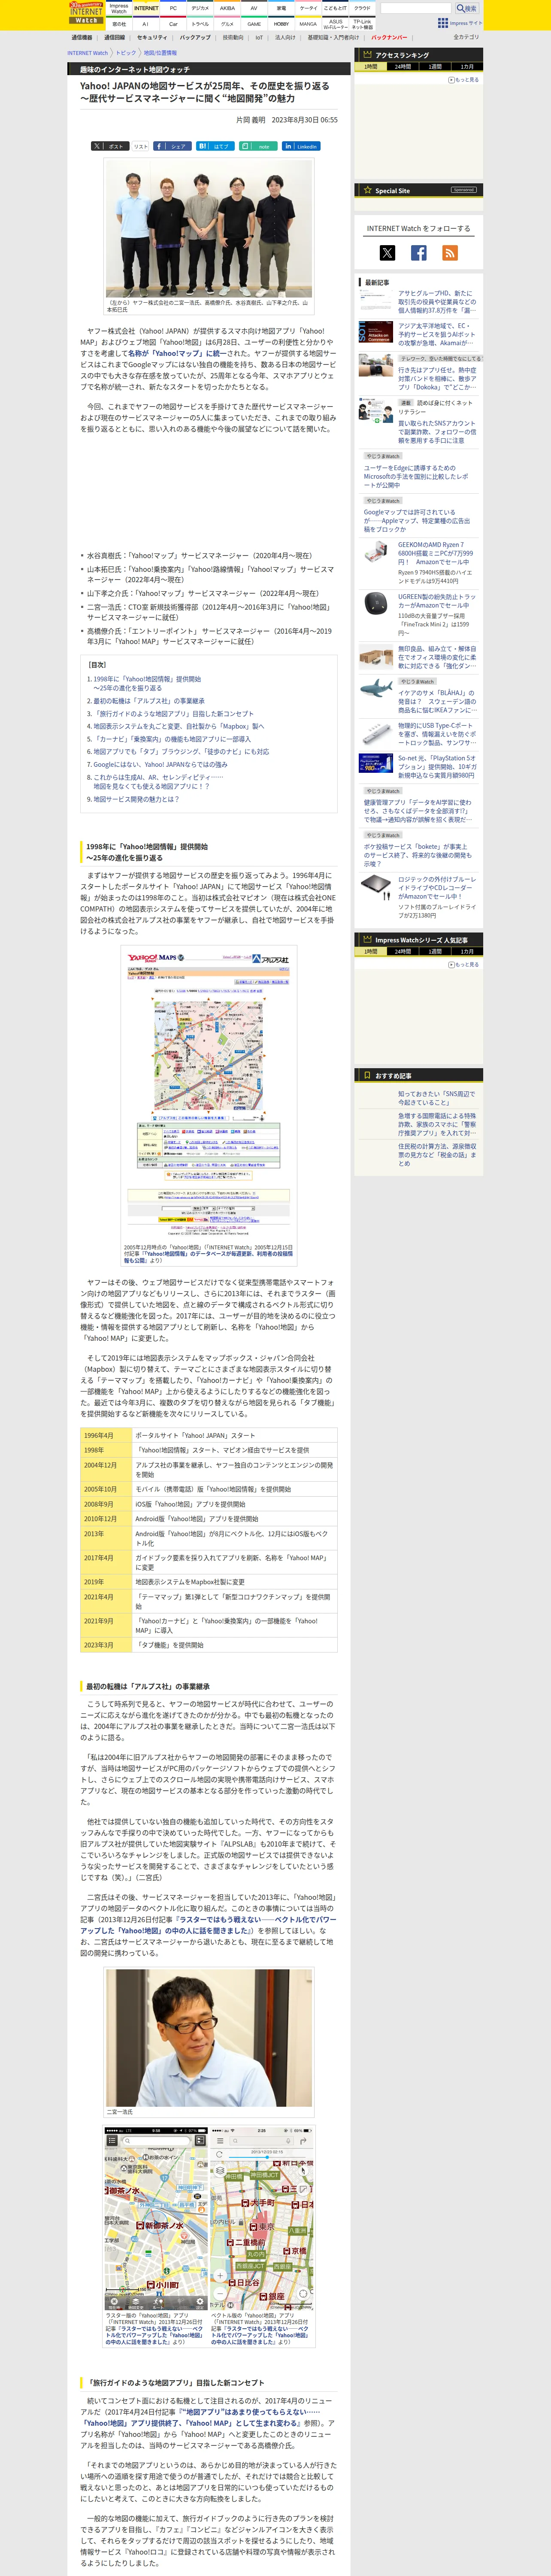The height and width of the screenshot is (2576, 551).
Task: Bookmark article with Hatena B! button
Action: pos(215,146)
